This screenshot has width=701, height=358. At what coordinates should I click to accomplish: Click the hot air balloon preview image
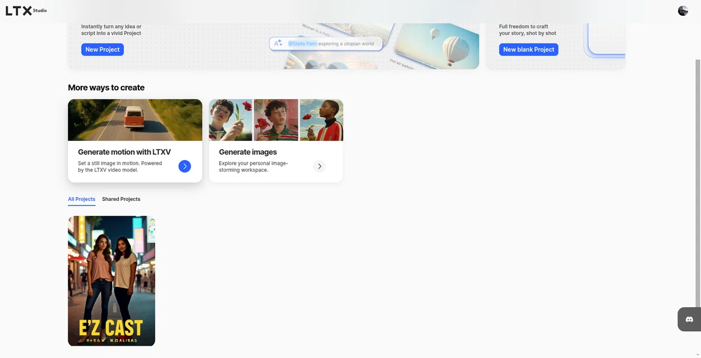click(437, 46)
